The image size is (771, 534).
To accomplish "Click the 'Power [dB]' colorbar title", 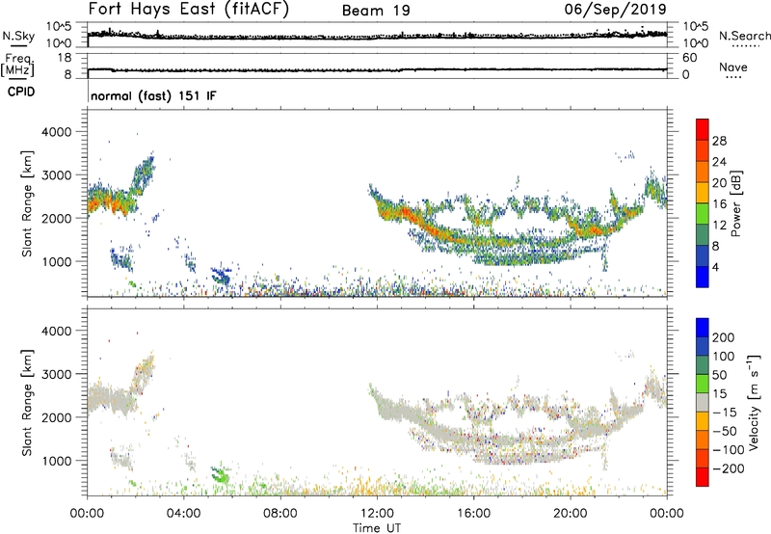I will 736,203.
